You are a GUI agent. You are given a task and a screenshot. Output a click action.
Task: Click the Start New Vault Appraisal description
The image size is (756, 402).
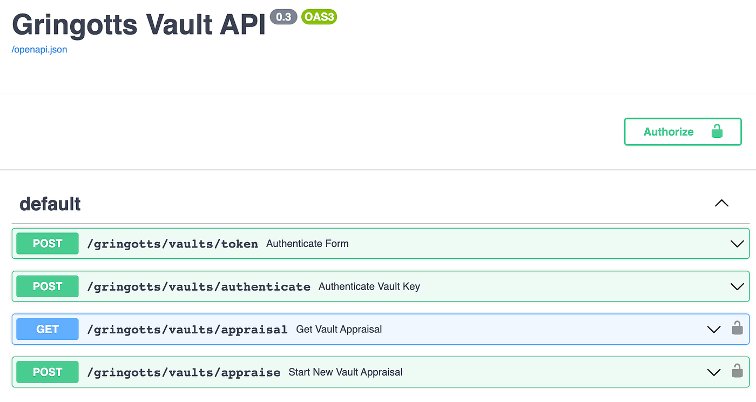pos(346,372)
